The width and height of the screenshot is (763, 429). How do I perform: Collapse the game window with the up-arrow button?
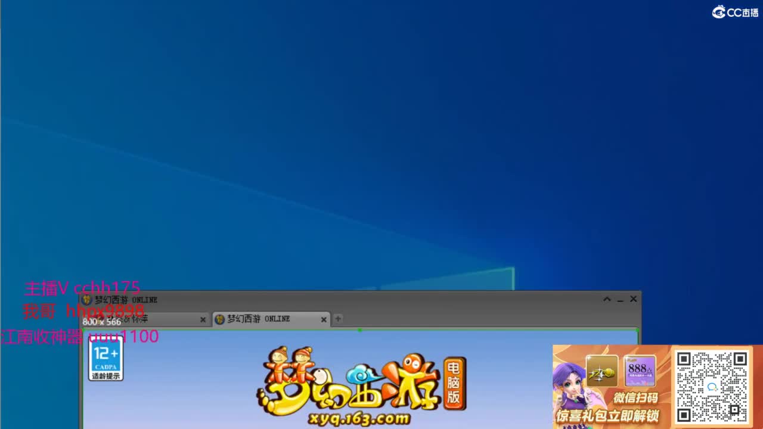click(607, 299)
